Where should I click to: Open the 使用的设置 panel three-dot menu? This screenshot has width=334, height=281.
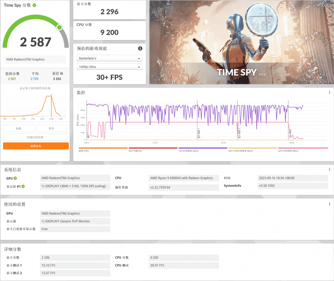pos(330,204)
